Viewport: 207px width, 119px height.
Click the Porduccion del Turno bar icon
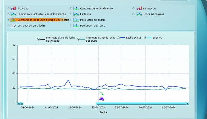click(76, 26)
